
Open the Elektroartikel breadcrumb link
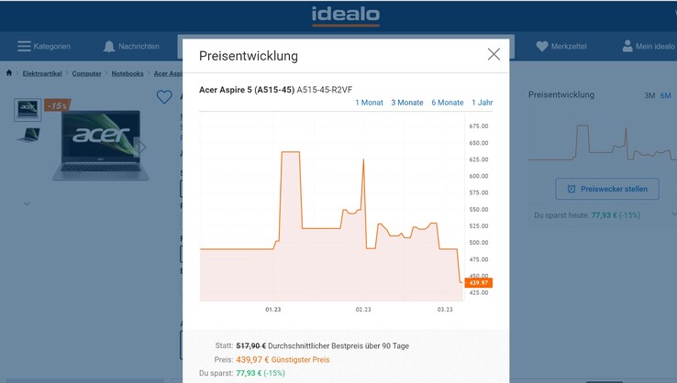tap(41, 73)
